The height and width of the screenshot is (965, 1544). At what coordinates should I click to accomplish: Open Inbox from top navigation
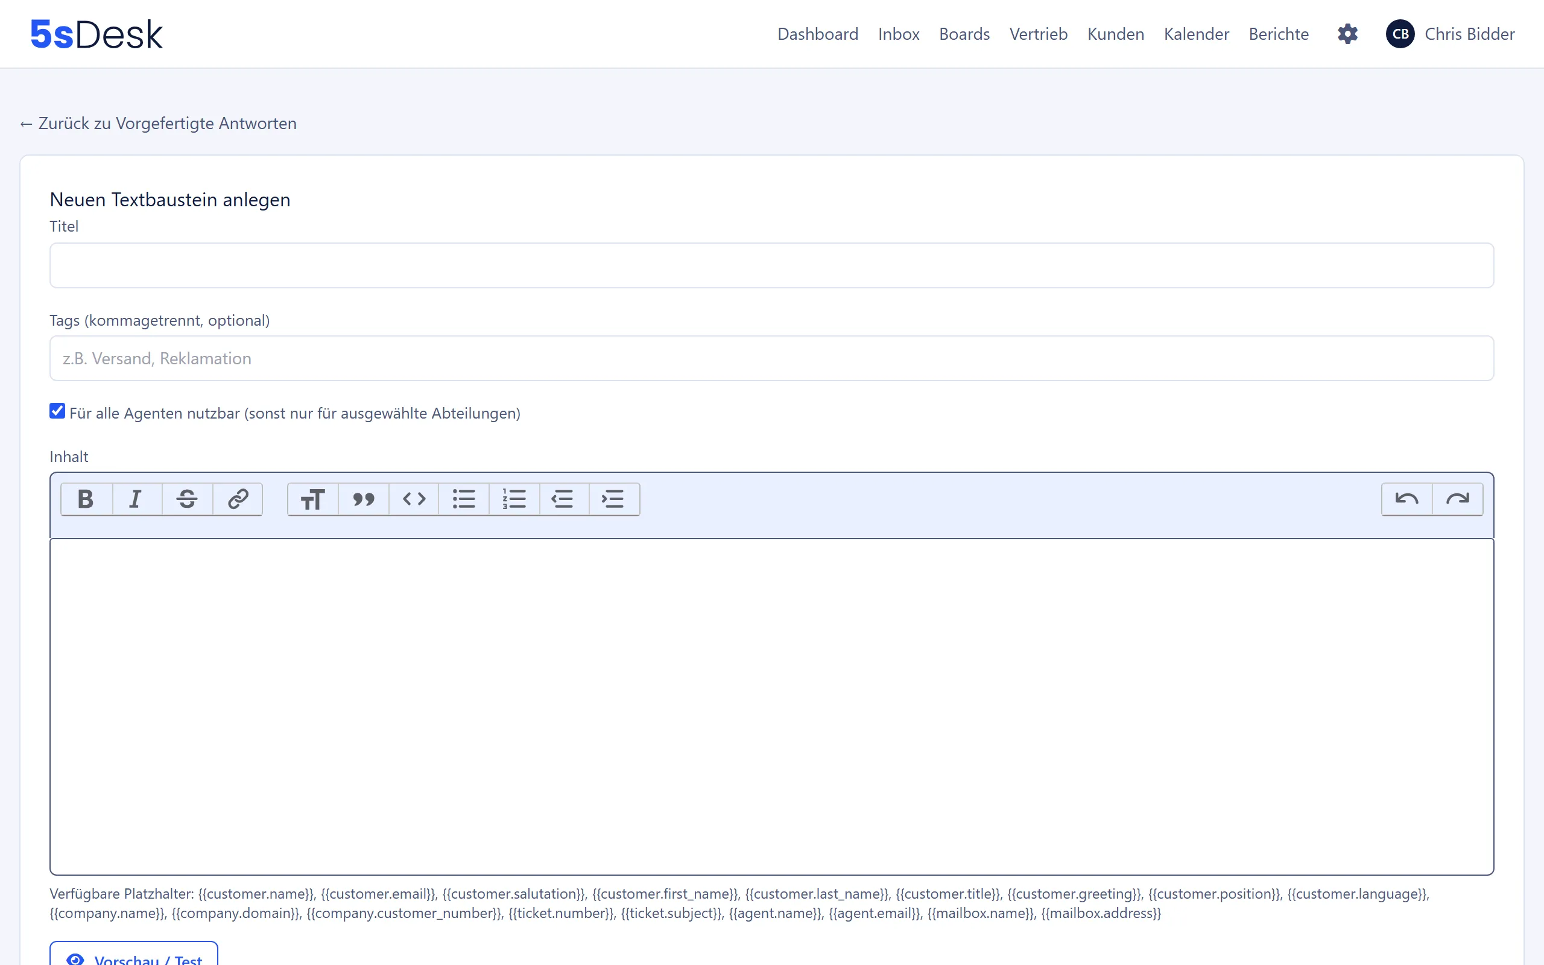898,34
